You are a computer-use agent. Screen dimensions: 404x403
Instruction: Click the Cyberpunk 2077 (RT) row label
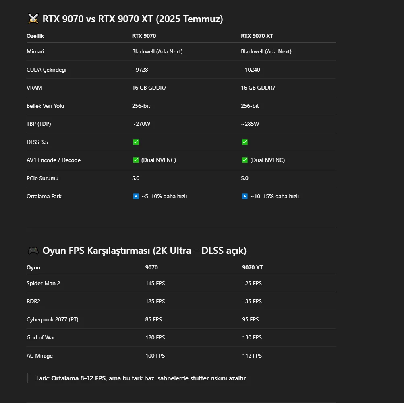click(52, 319)
